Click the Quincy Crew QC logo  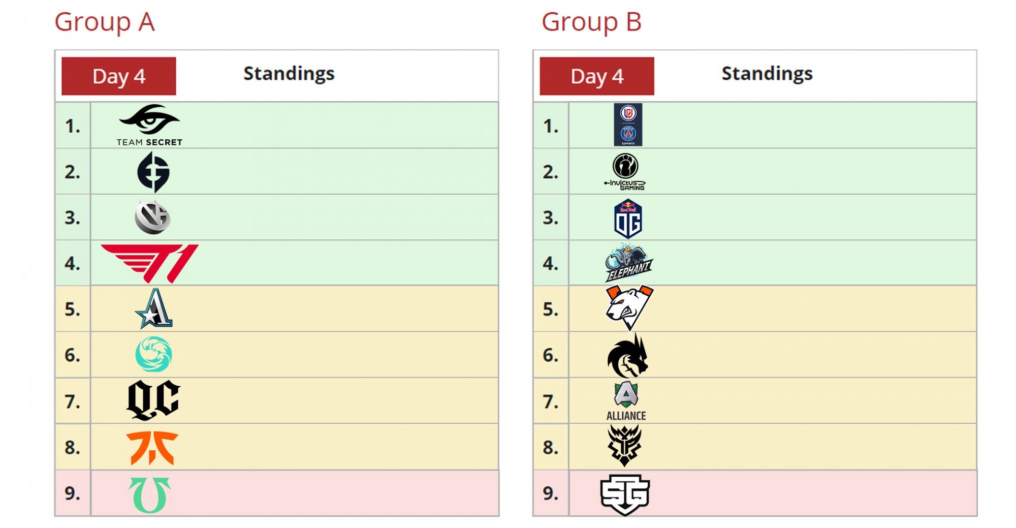click(153, 400)
